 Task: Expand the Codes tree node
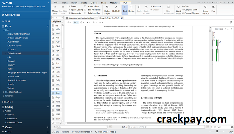pos(4,111)
